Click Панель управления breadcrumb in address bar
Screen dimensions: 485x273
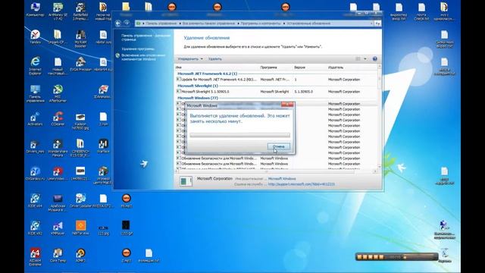coord(161,24)
